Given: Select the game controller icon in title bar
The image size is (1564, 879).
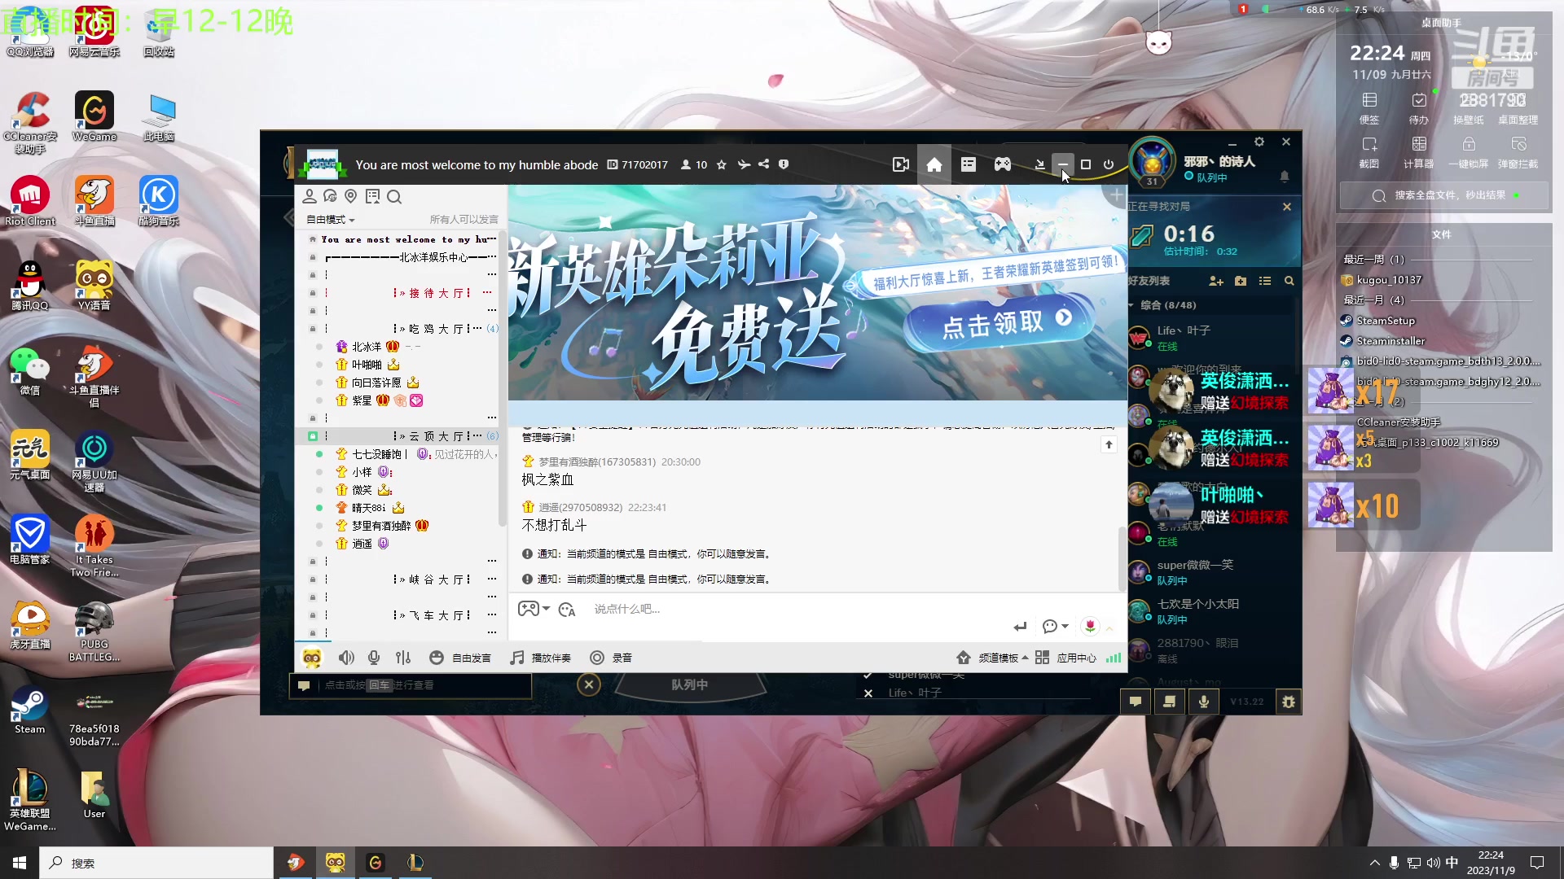Looking at the screenshot, I should point(1002,164).
